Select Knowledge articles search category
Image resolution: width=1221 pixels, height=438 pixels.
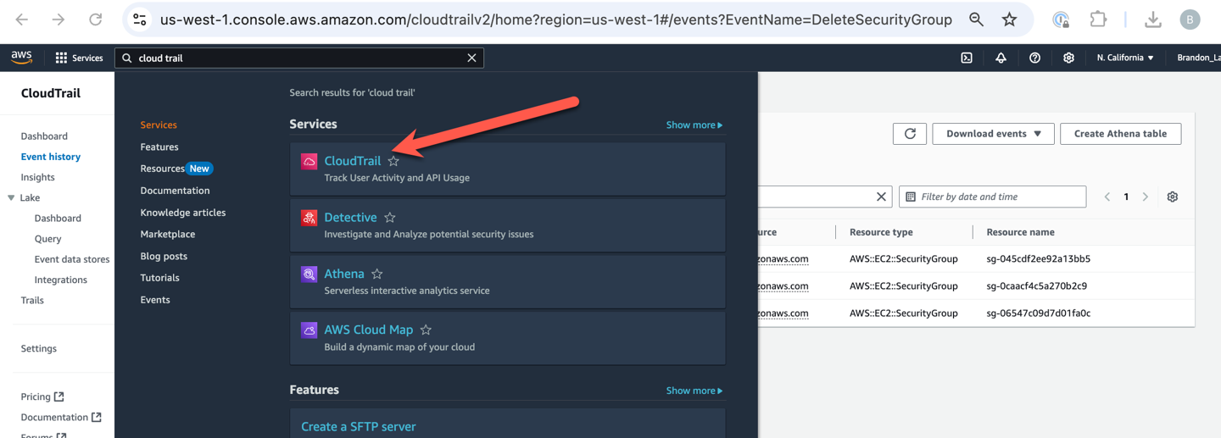coord(183,213)
